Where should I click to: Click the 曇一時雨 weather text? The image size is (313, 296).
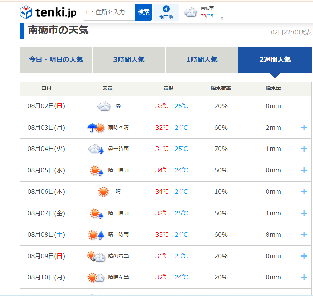tap(118, 149)
